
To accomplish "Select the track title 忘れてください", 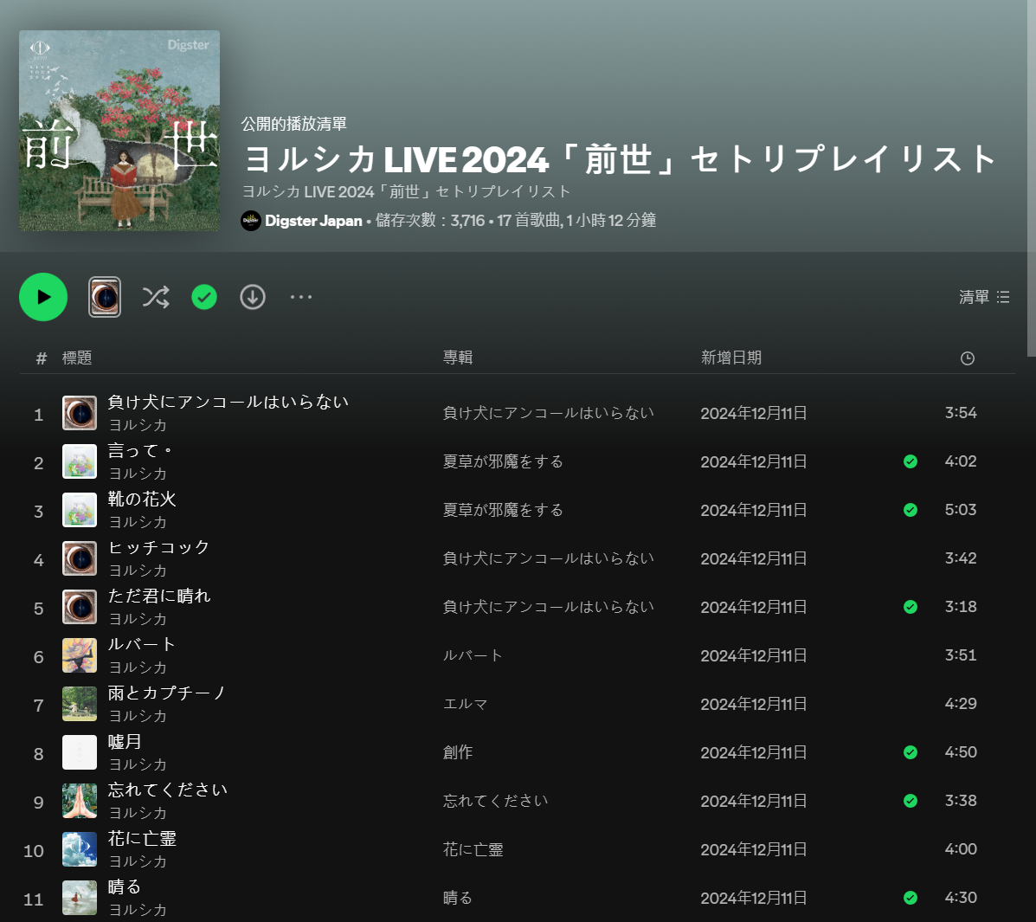I will [168, 790].
